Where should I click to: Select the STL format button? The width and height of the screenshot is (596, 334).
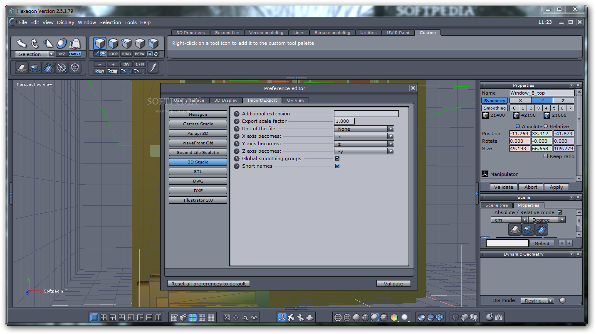(x=198, y=172)
